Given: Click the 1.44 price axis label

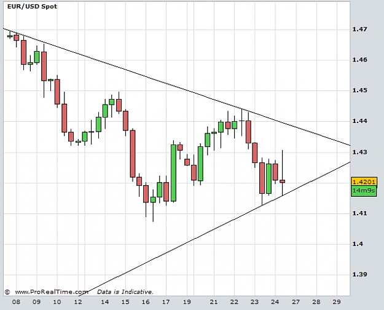Looking at the screenshot, I should [360, 121].
